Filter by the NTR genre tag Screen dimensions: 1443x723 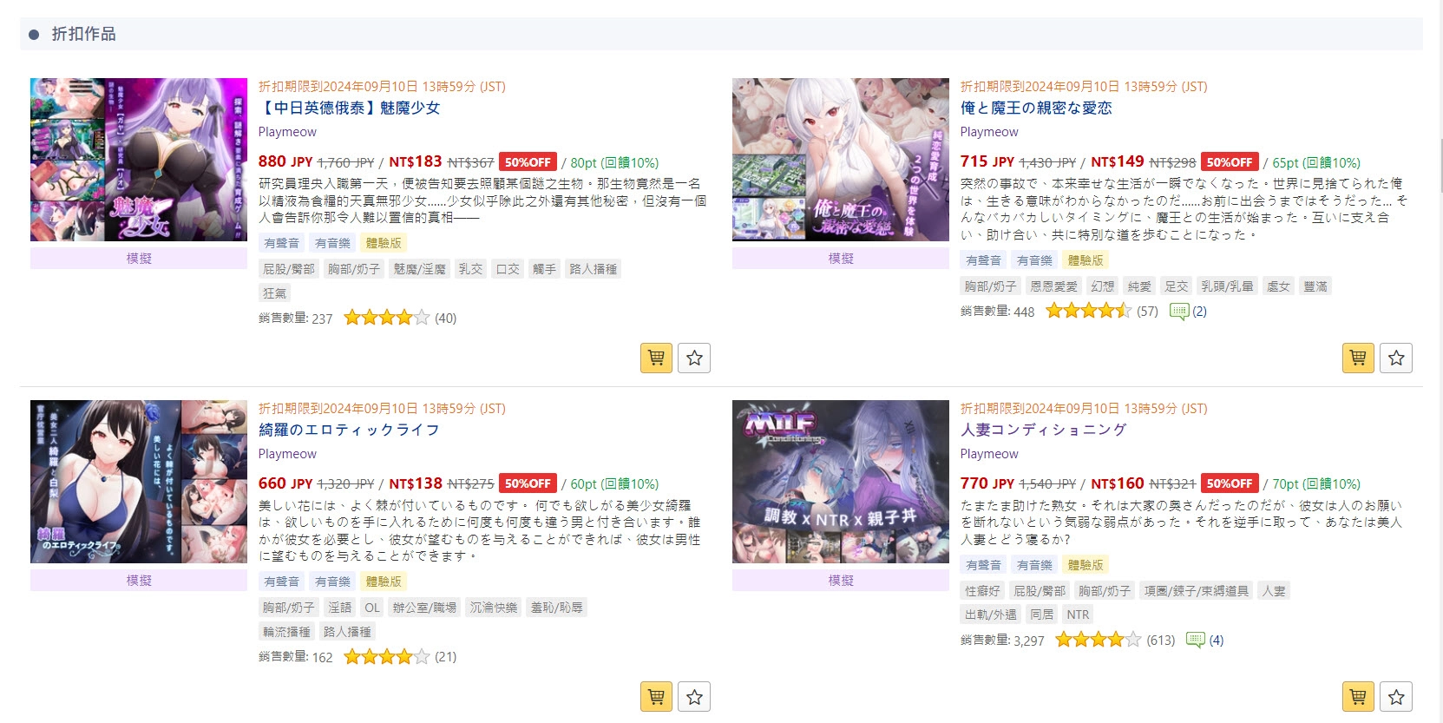pos(1078,615)
